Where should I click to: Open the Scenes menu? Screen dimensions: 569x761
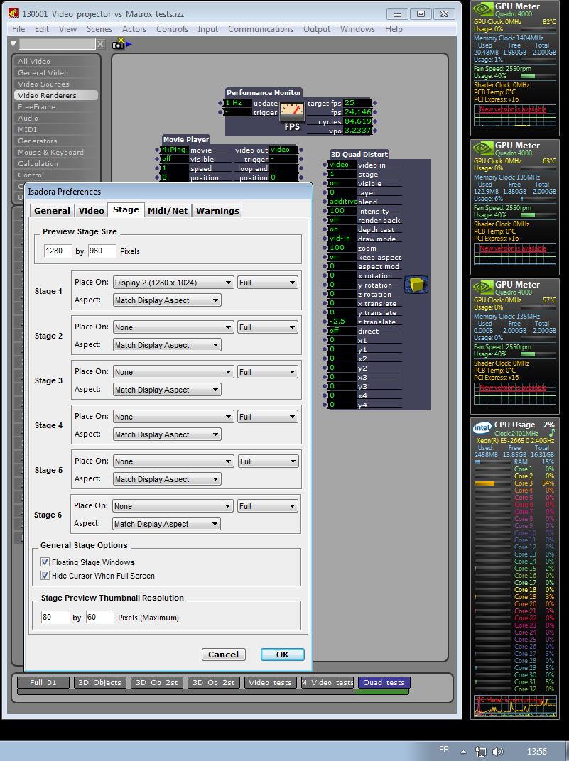point(99,29)
